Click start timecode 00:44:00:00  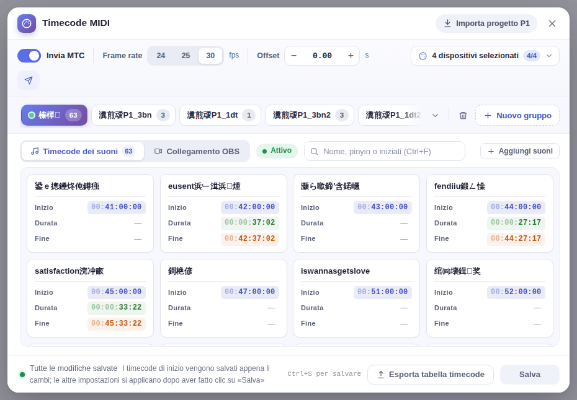click(516, 207)
